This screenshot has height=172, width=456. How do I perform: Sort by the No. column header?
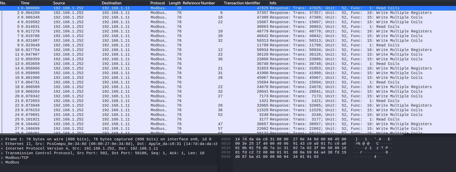10,3
